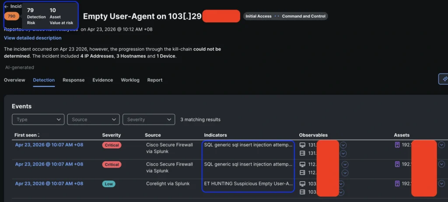Expand the first 103 observable chevron
This screenshot has height=202, width=448.
(341, 184)
